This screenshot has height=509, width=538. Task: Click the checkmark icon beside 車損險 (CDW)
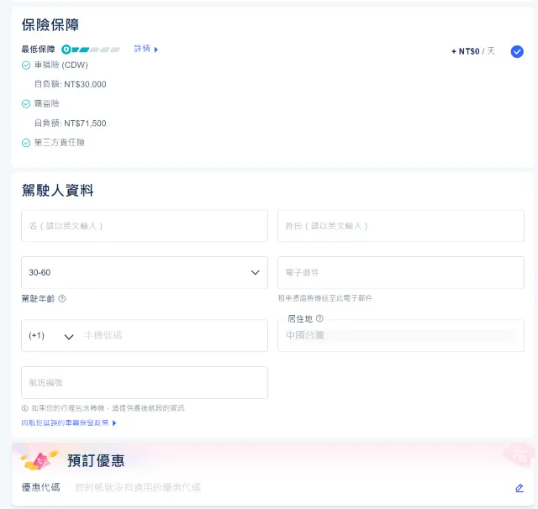point(26,65)
